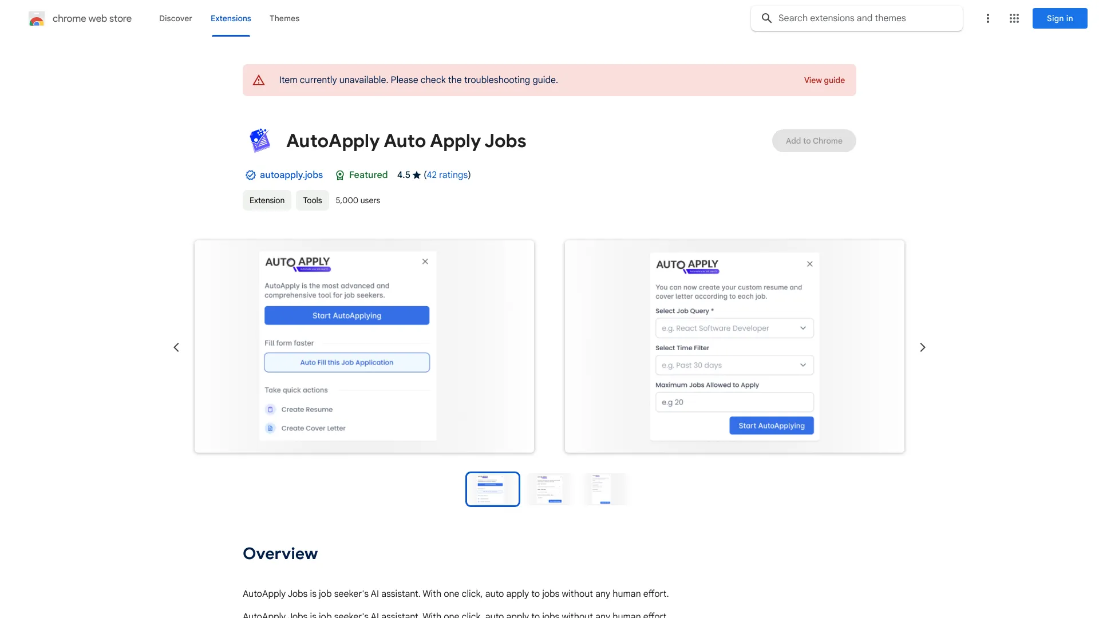Click the three-dot more options menu icon
1099x618 pixels.
point(987,18)
